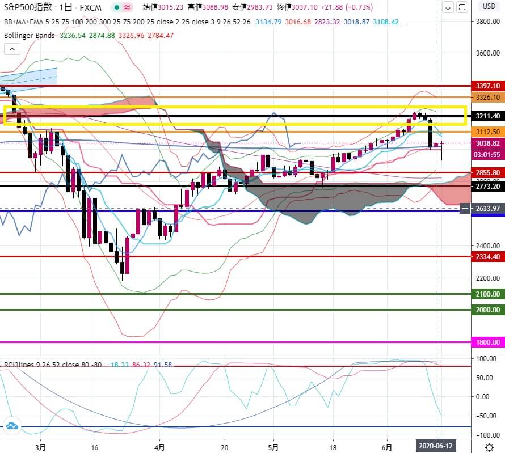Click the 2334.40 red price label
Screen dimensions: 505x453
(x=488, y=257)
